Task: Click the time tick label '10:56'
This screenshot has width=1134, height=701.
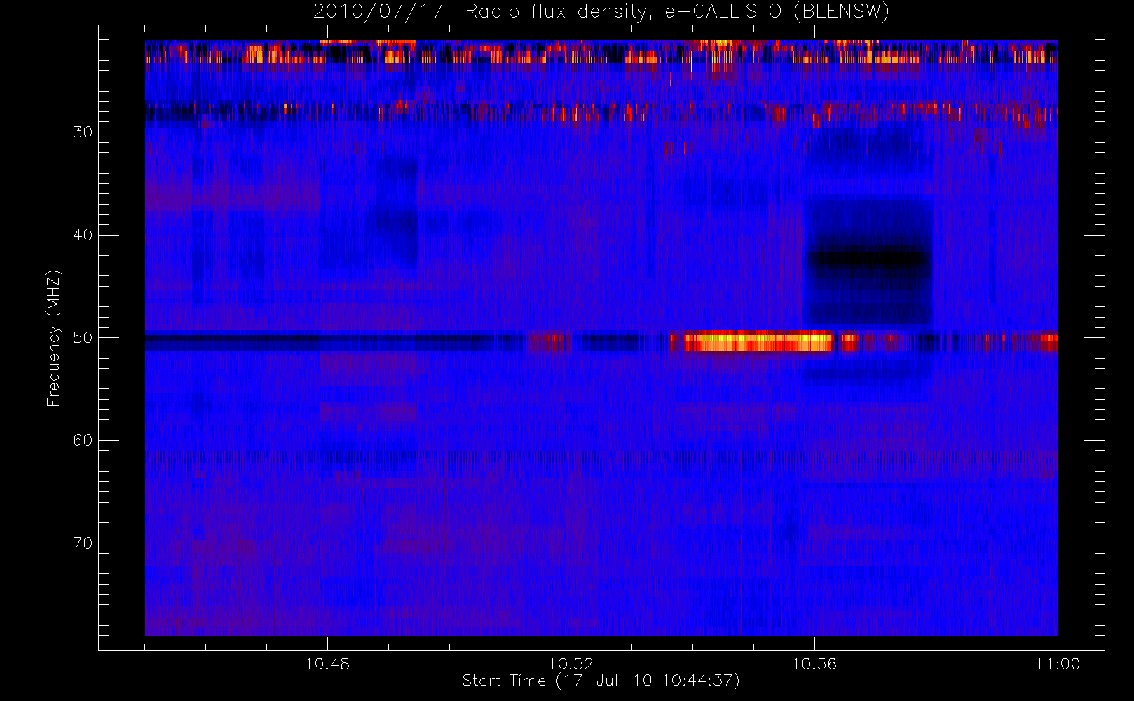Action: click(814, 664)
